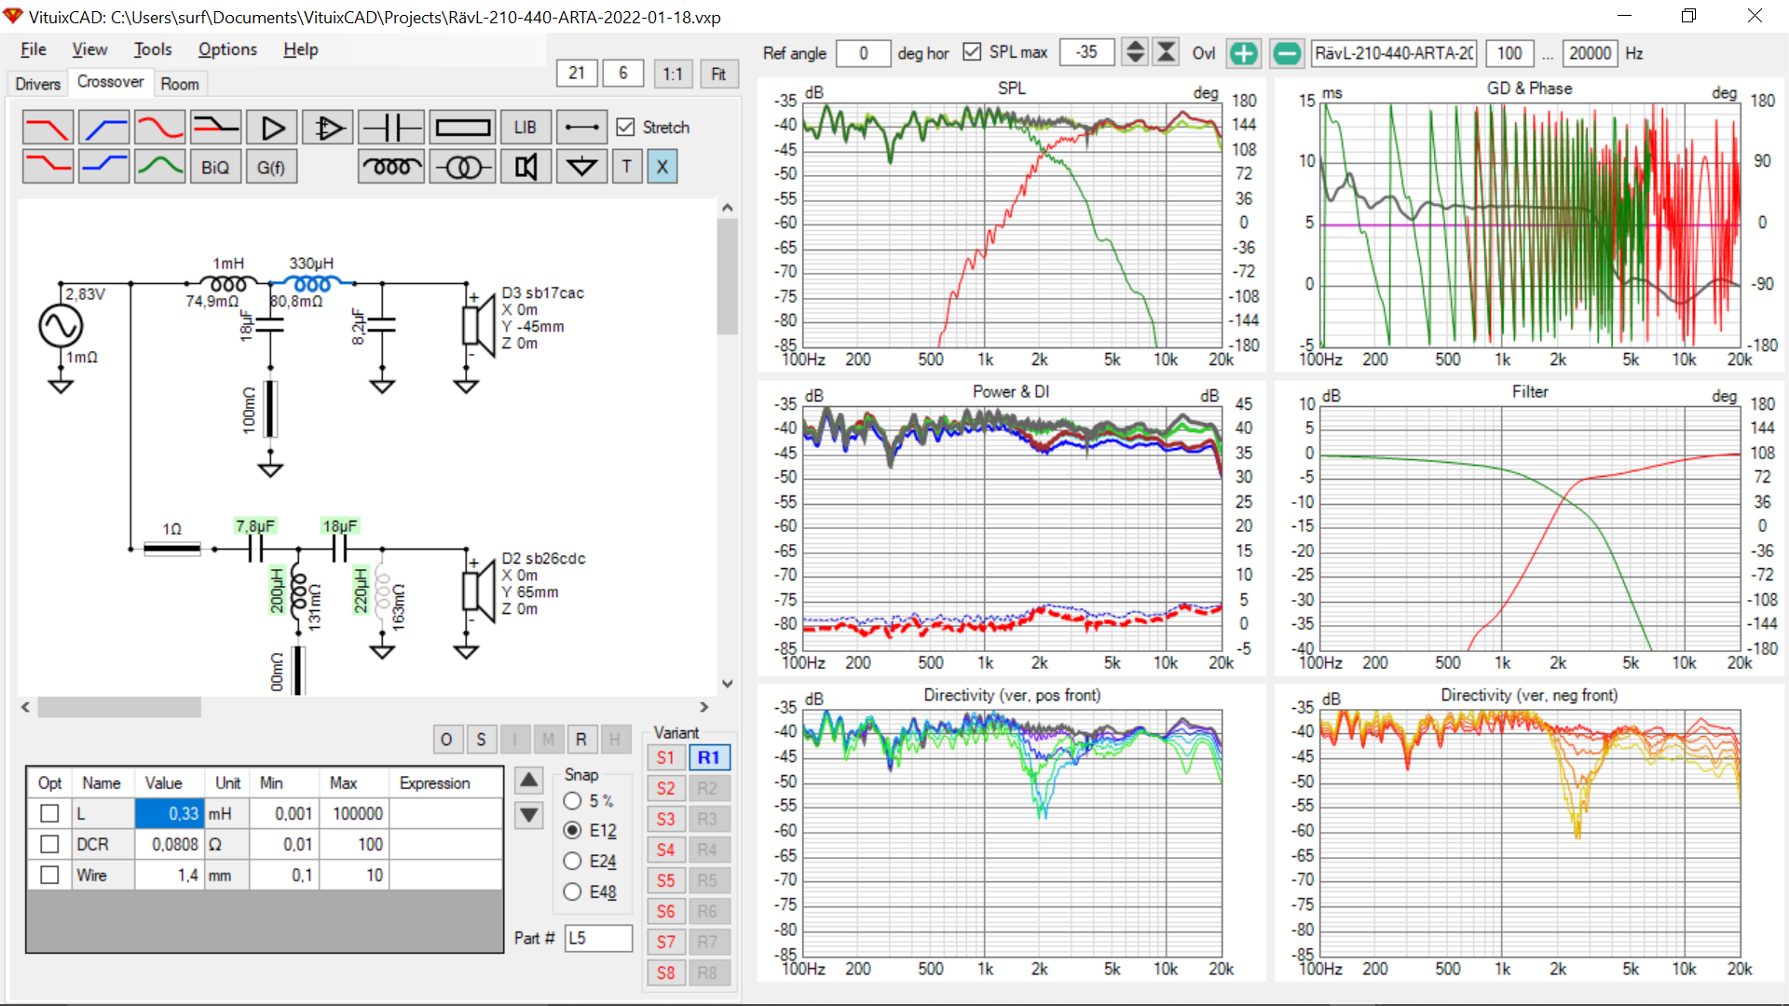Place an inductor coil component
This screenshot has width=1789, height=1006.
pos(391,167)
